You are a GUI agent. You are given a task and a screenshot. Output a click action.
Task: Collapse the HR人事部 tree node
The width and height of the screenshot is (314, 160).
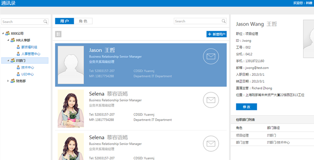click(x=8, y=40)
